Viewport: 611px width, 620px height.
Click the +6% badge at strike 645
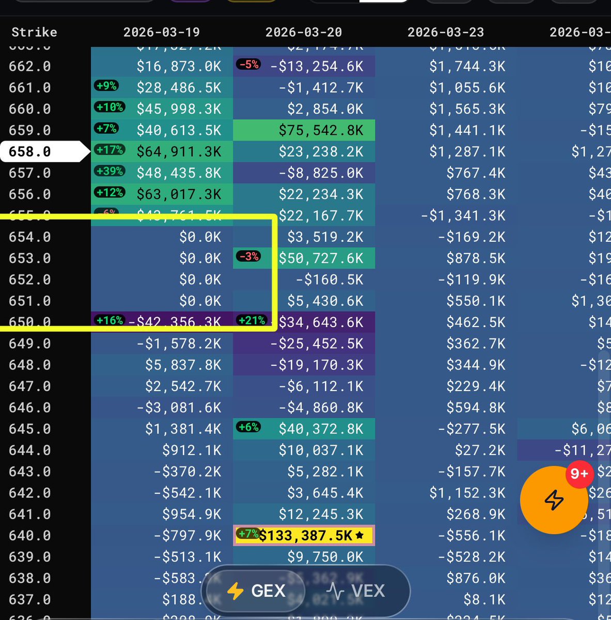pyautogui.click(x=248, y=427)
